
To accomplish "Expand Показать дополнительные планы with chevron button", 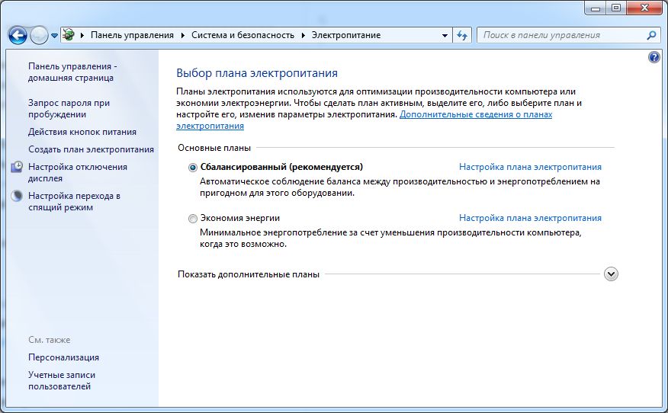I will click(610, 274).
